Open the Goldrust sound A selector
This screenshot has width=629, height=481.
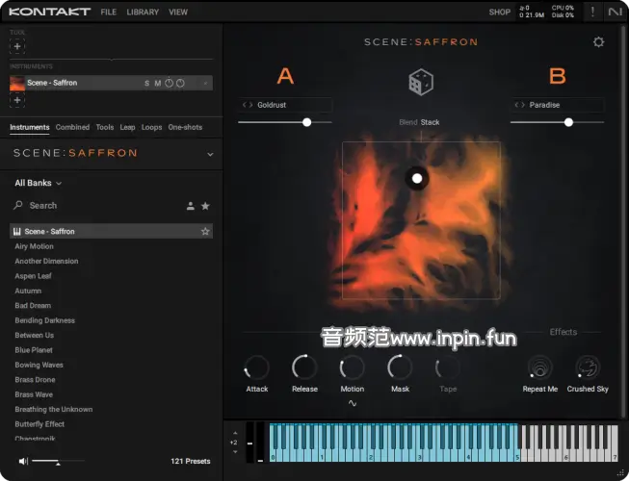click(x=285, y=105)
